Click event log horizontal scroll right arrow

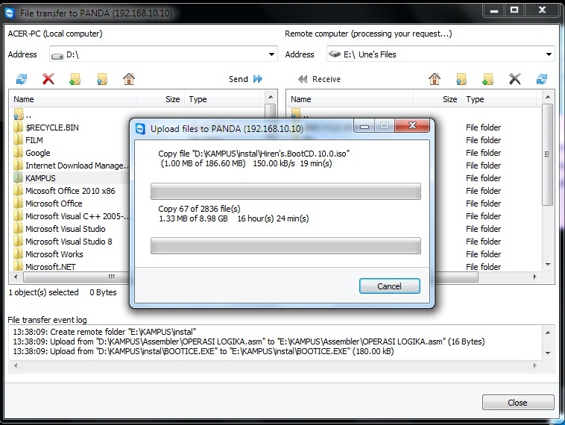coord(534,365)
